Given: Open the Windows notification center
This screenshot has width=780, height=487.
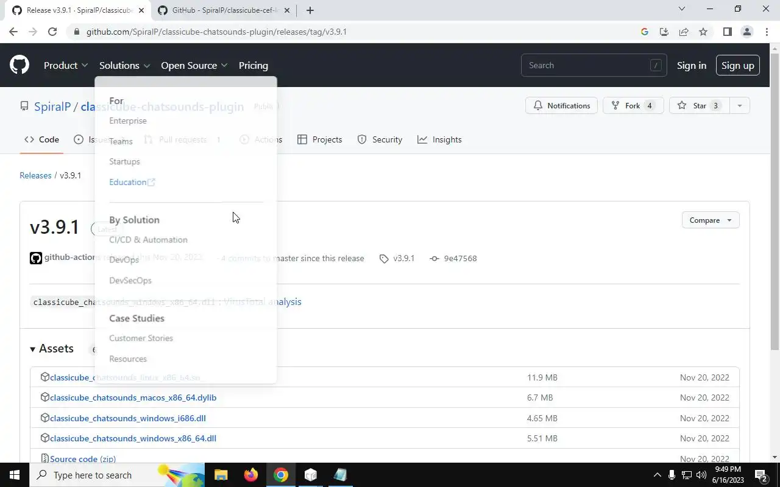Looking at the screenshot, I should (x=760, y=475).
